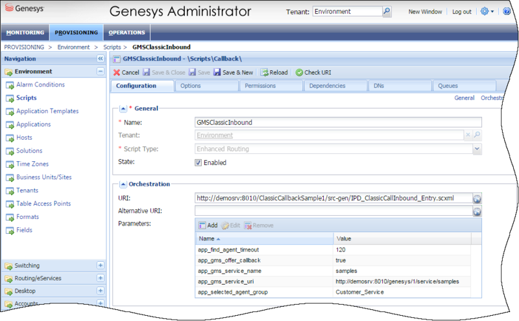
Task: Expand the Desktop navigation section
Action: click(101, 290)
